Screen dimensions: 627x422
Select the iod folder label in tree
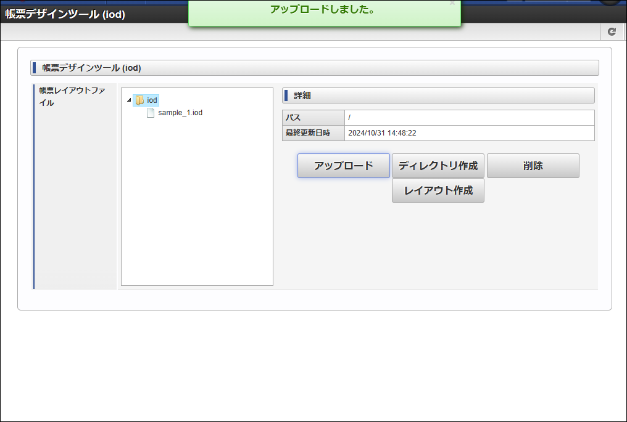[x=152, y=100]
